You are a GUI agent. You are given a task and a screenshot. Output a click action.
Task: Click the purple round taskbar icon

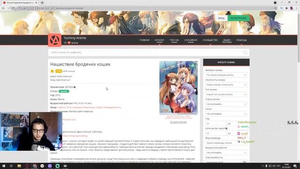pyautogui.click(x=50, y=166)
